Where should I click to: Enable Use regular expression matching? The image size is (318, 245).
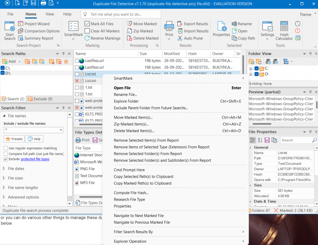click(6, 148)
